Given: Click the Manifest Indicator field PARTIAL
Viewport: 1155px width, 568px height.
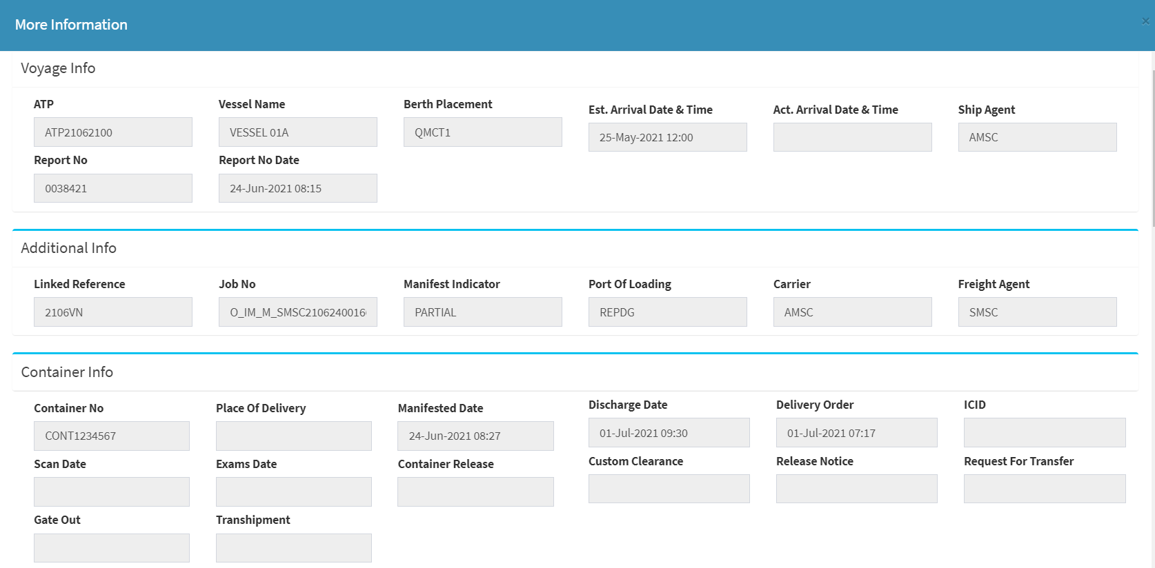Looking at the screenshot, I should tap(483, 312).
